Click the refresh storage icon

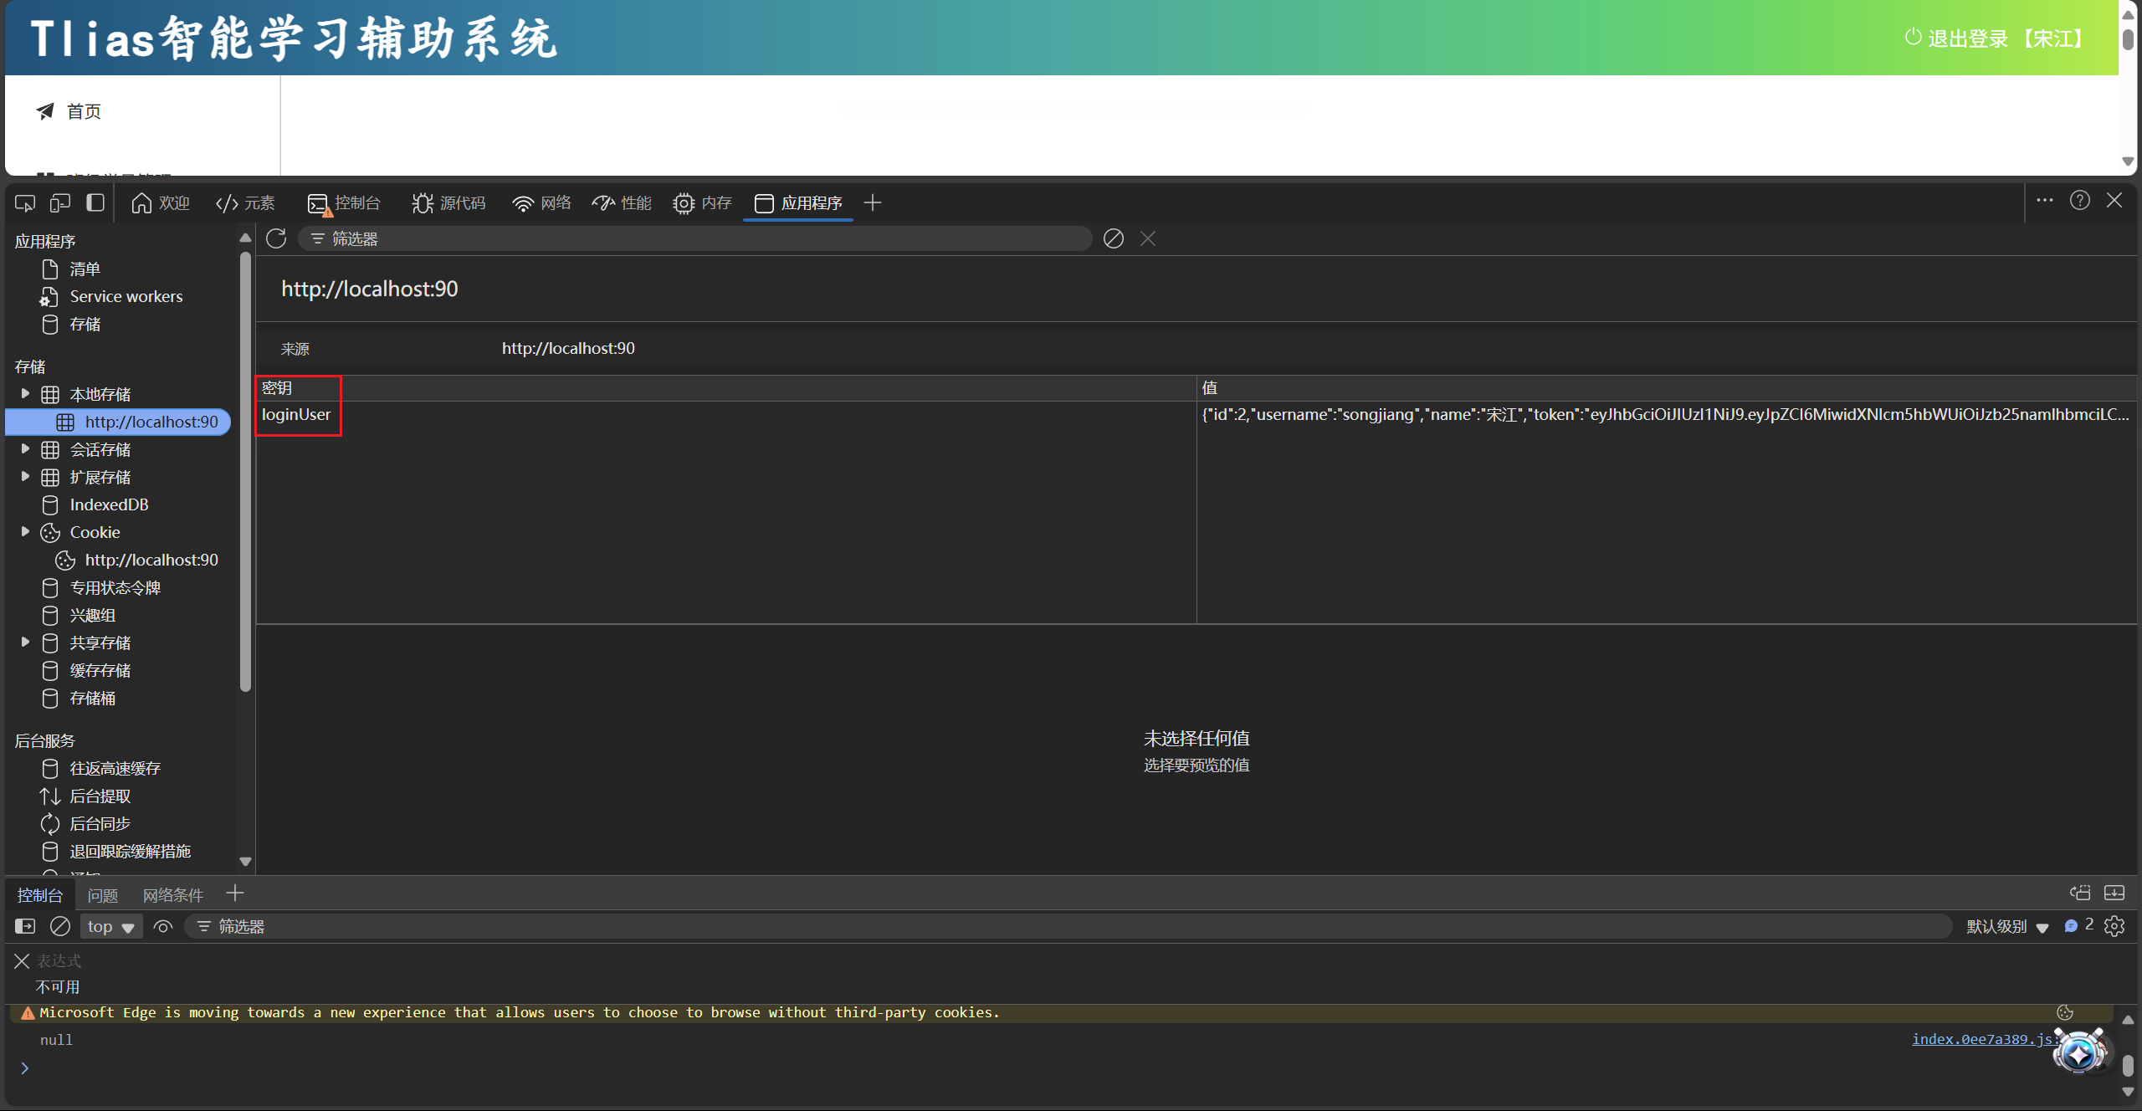tap(276, 238)
